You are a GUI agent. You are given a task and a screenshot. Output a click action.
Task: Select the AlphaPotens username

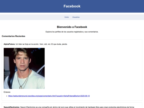point(9,44)
